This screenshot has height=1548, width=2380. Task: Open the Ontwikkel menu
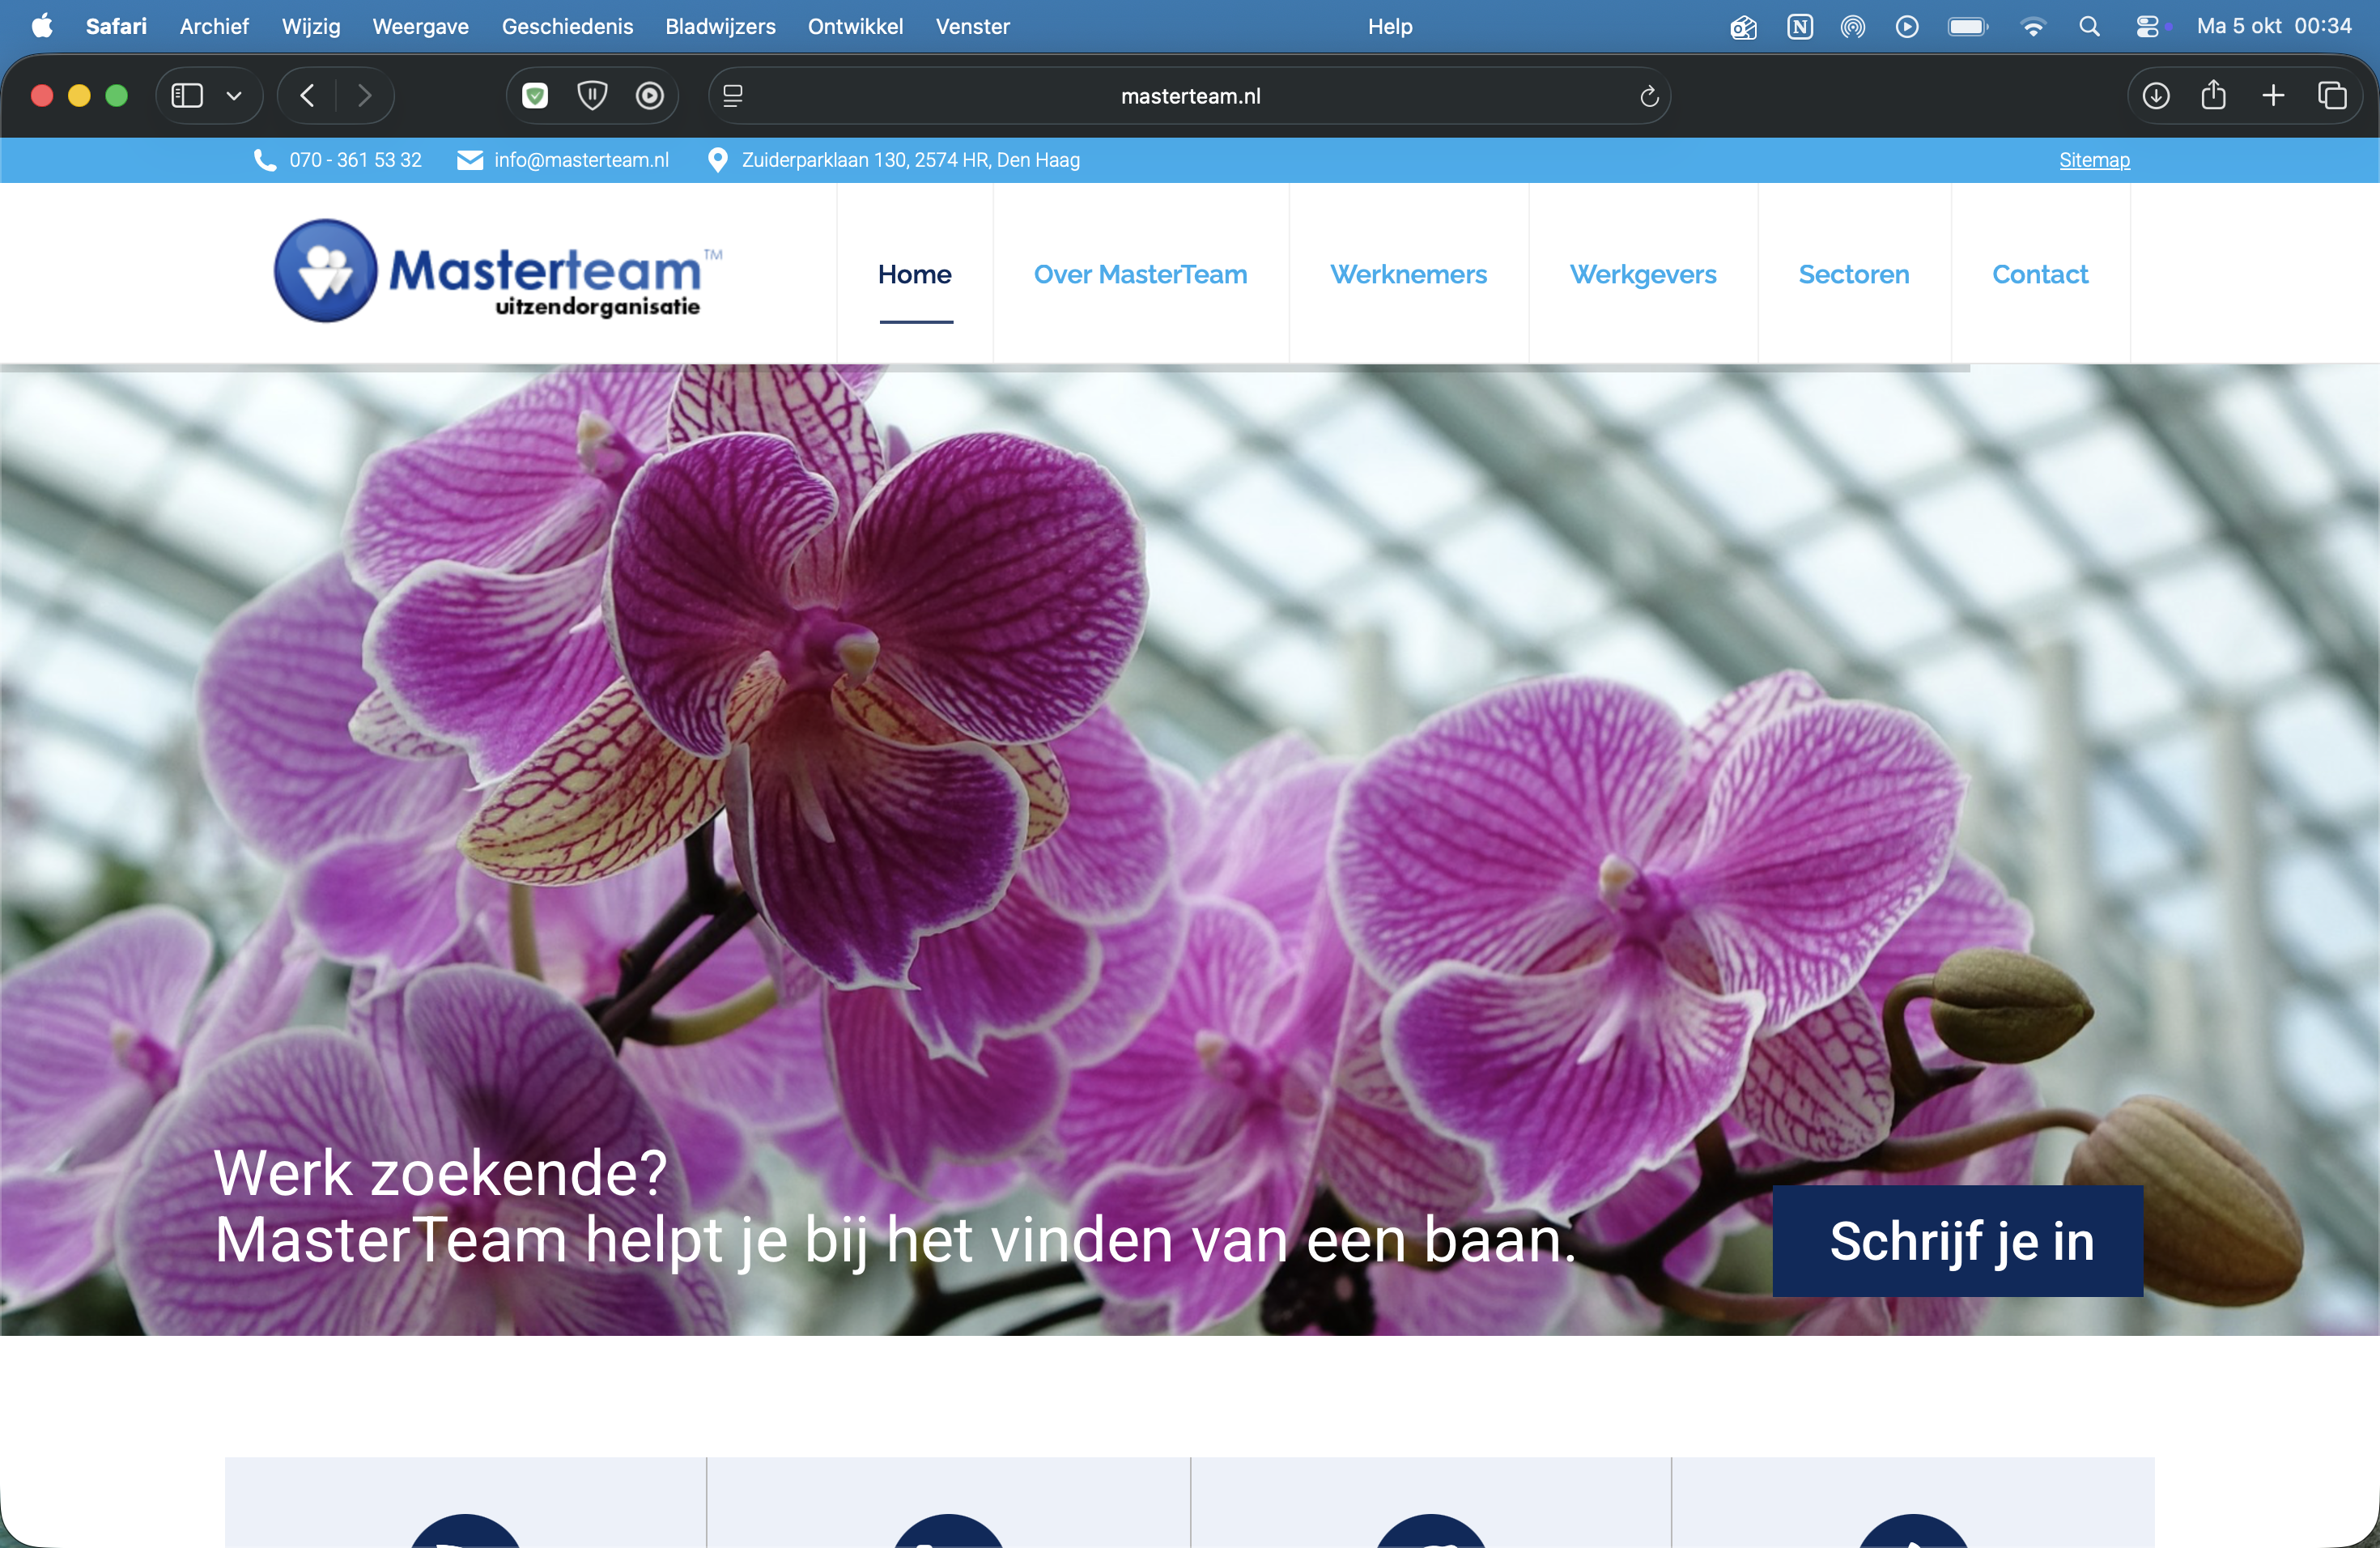pos(855,26)
